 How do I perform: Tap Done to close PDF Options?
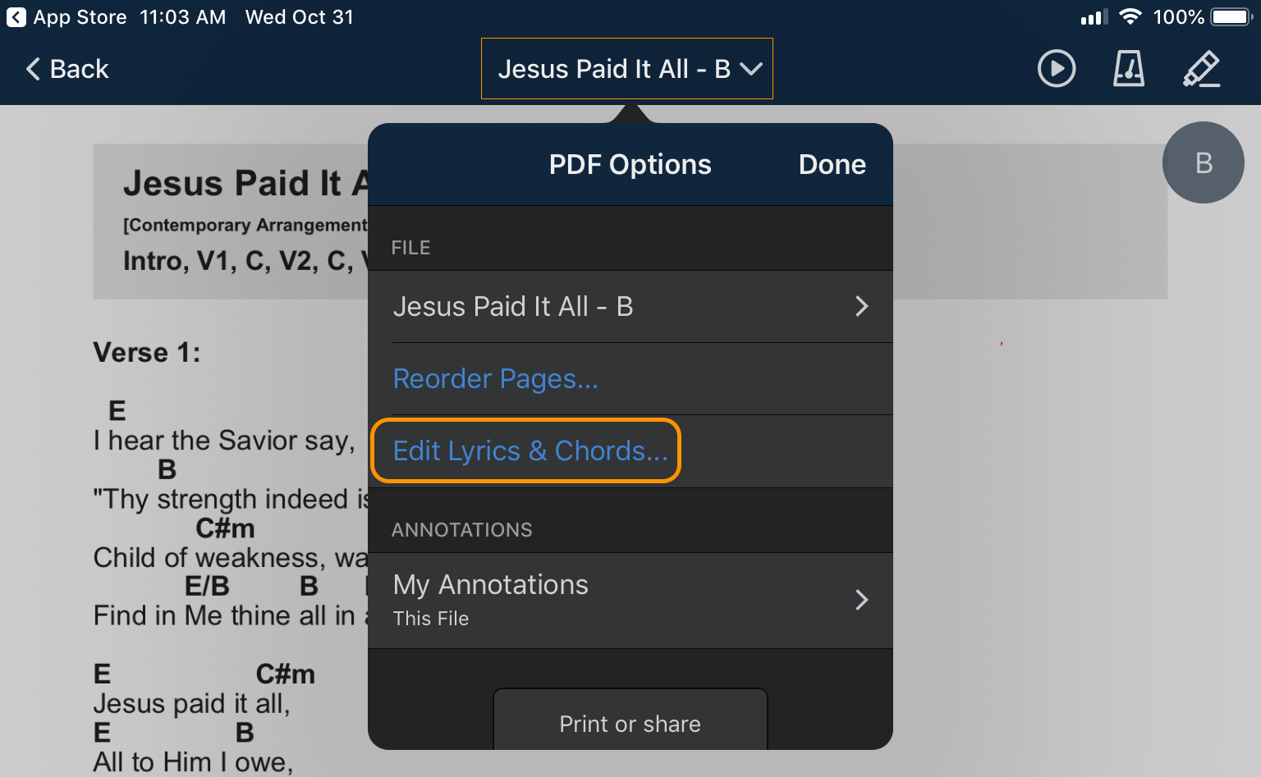(x=832, y=165)
